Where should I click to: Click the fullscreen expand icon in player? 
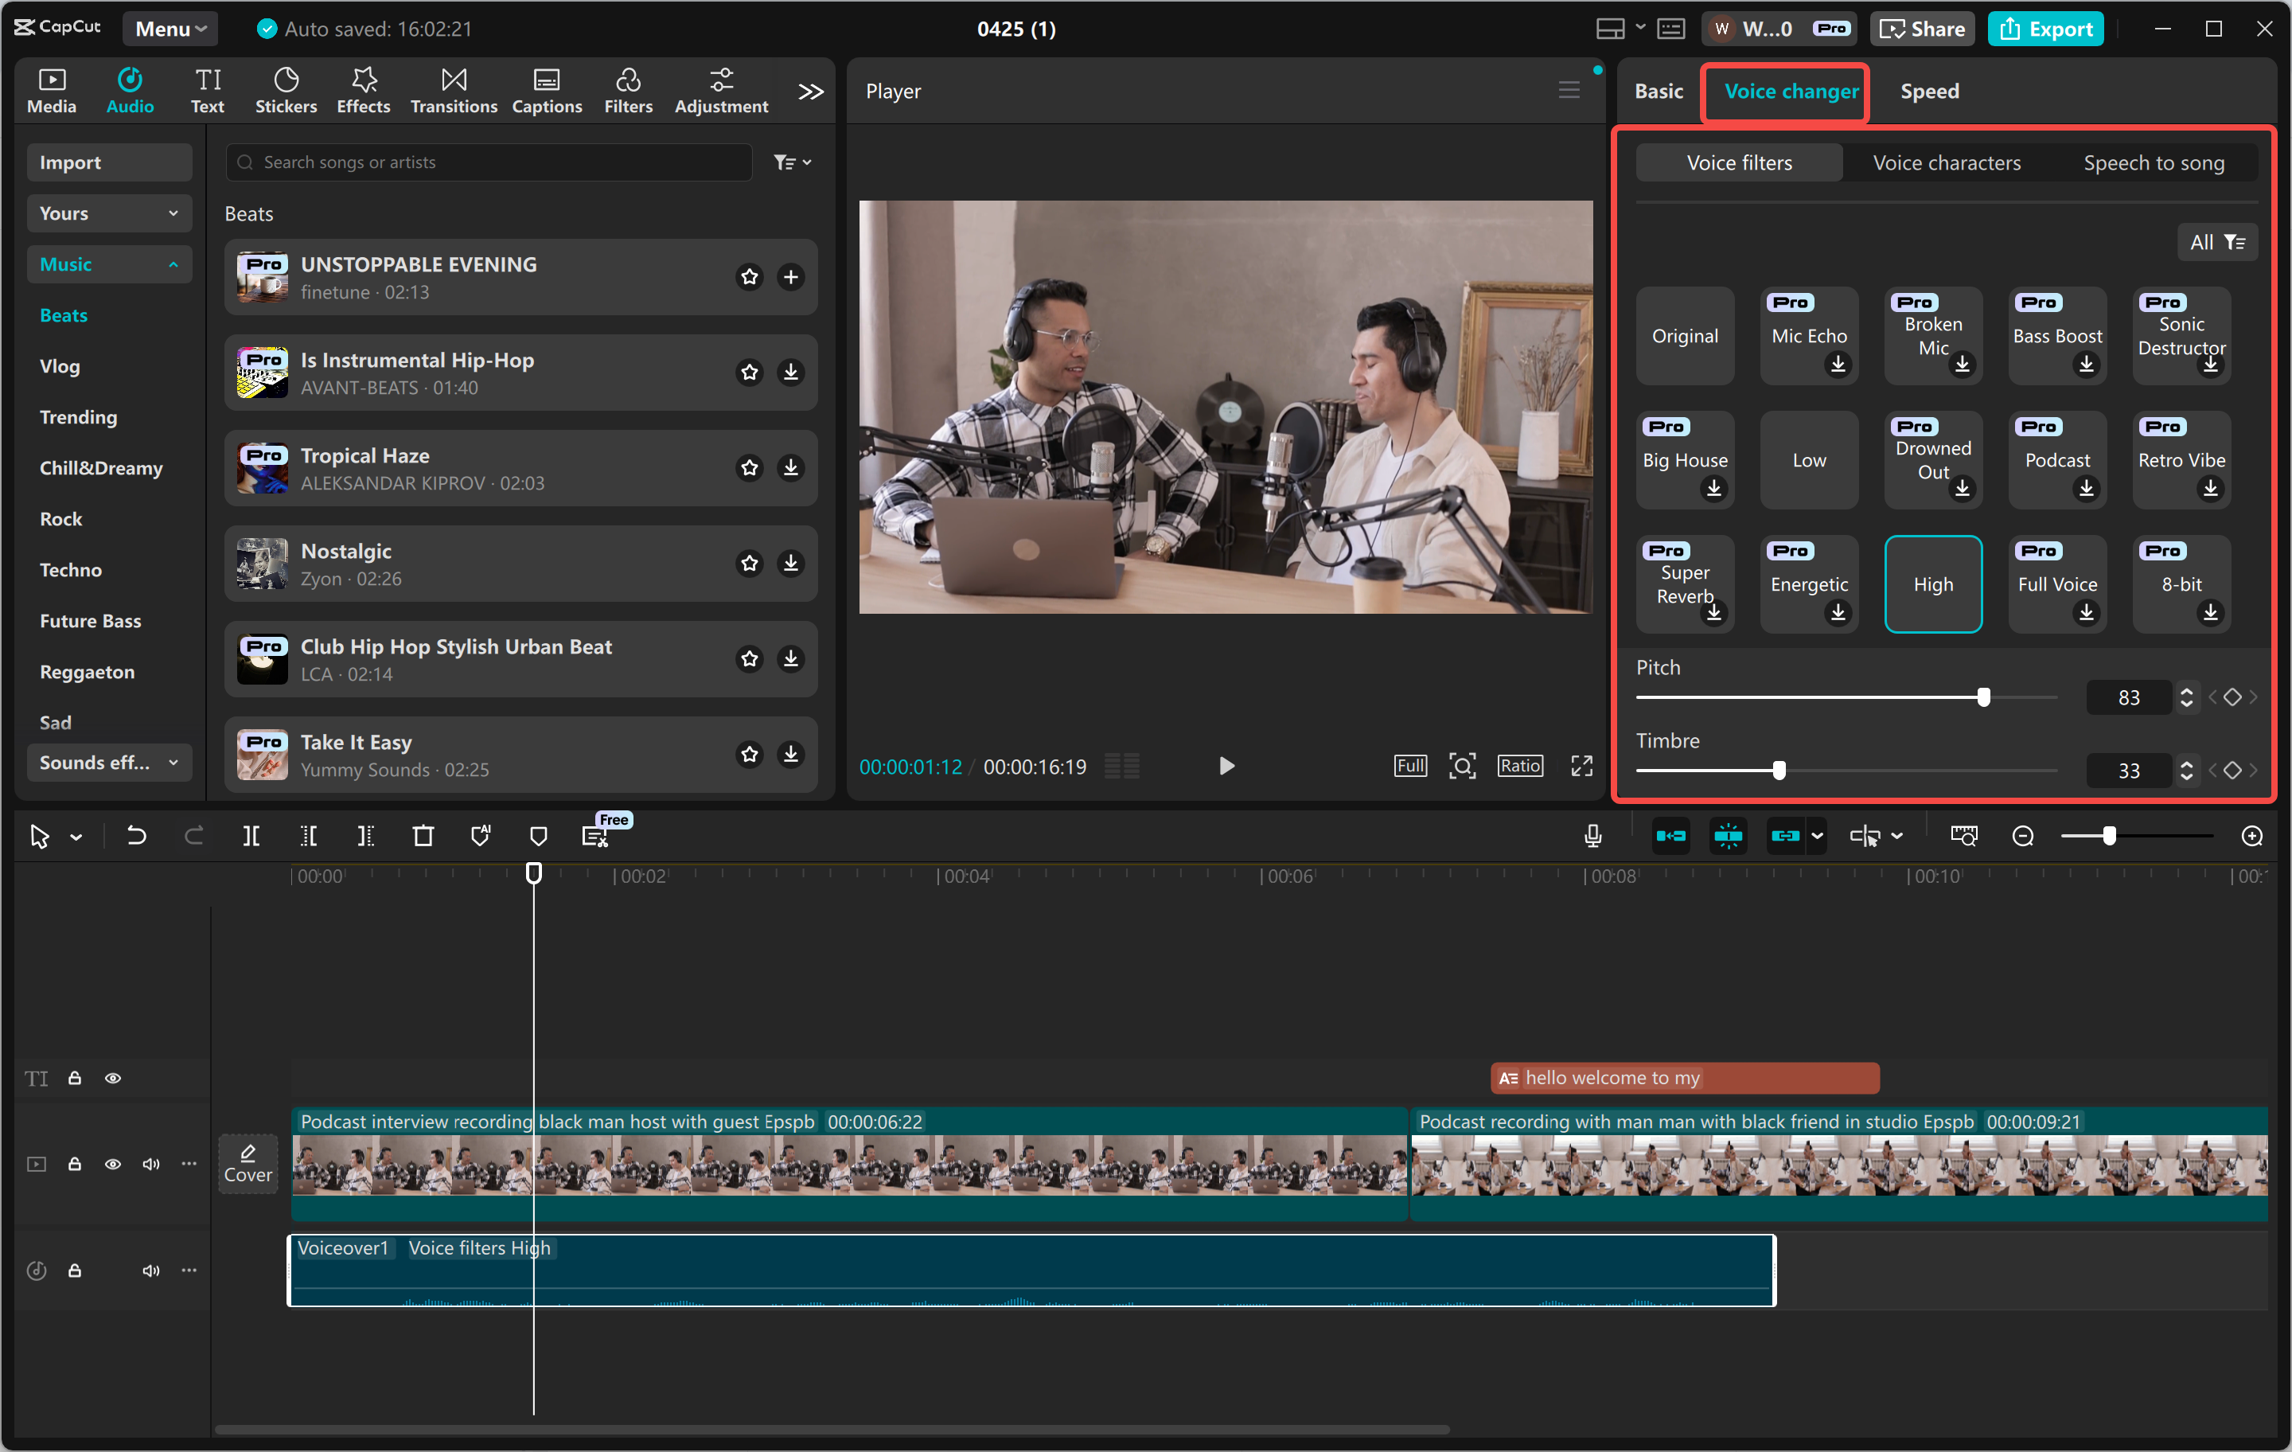pyautogui.click(x=1581, y=767)
